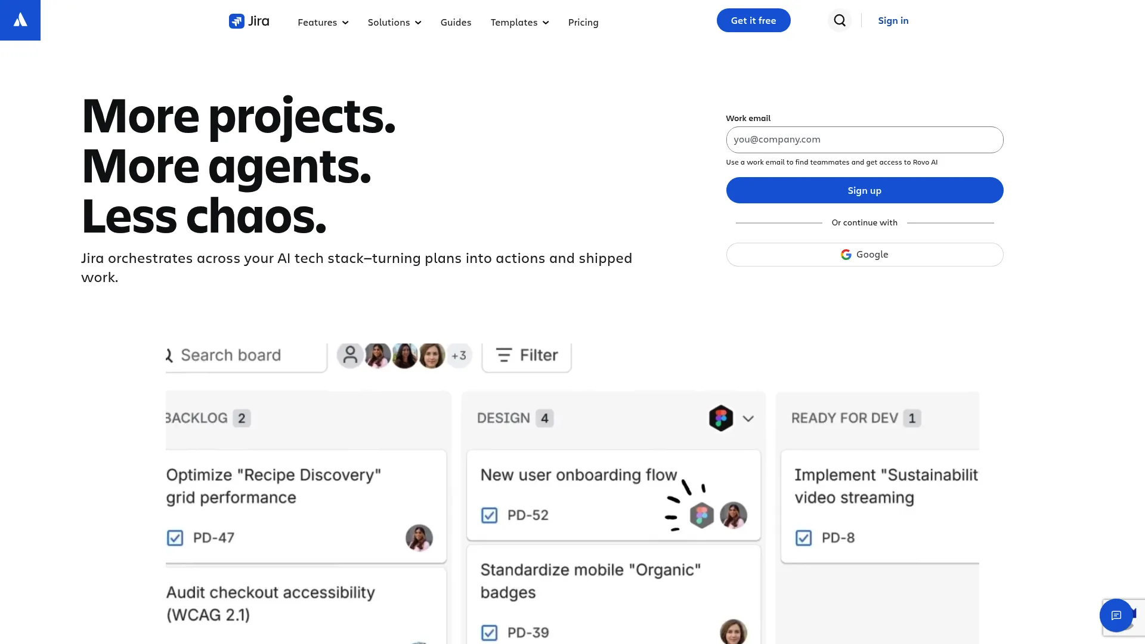Screen dimensions: 1145x644
Task: Continue with the Google button
Action: [x=864, y=255]
